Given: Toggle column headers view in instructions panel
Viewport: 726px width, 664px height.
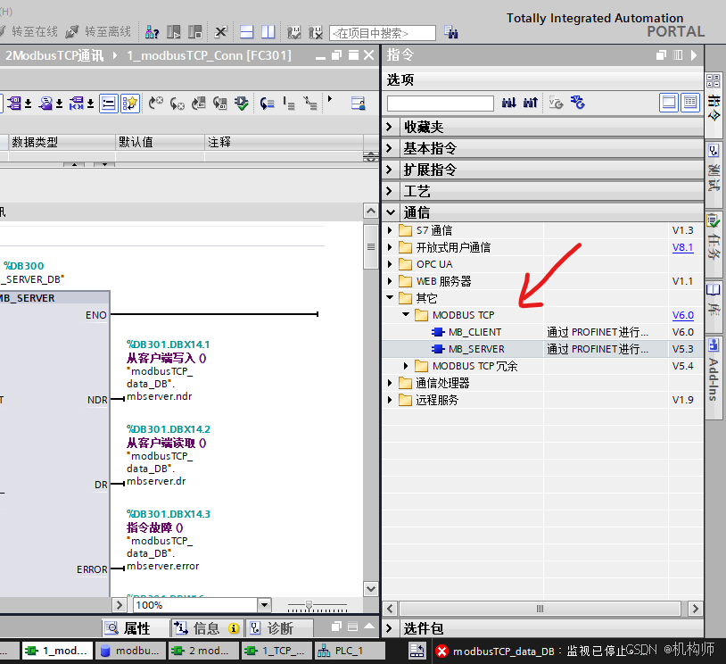Looking at the screenshot, I should pyautogui.click(x=690, y=103).
